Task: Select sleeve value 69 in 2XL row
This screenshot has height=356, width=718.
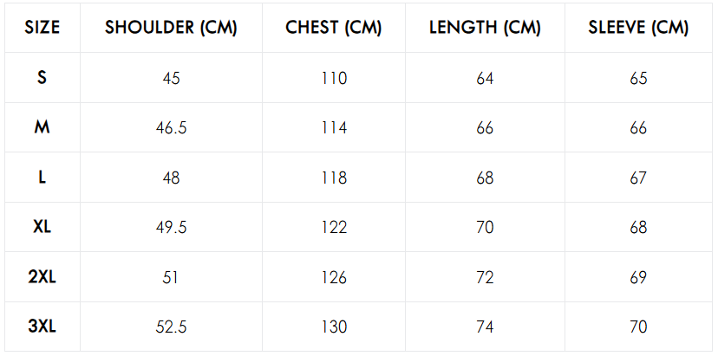Action: pyautogui.click(x=638, y=277)
